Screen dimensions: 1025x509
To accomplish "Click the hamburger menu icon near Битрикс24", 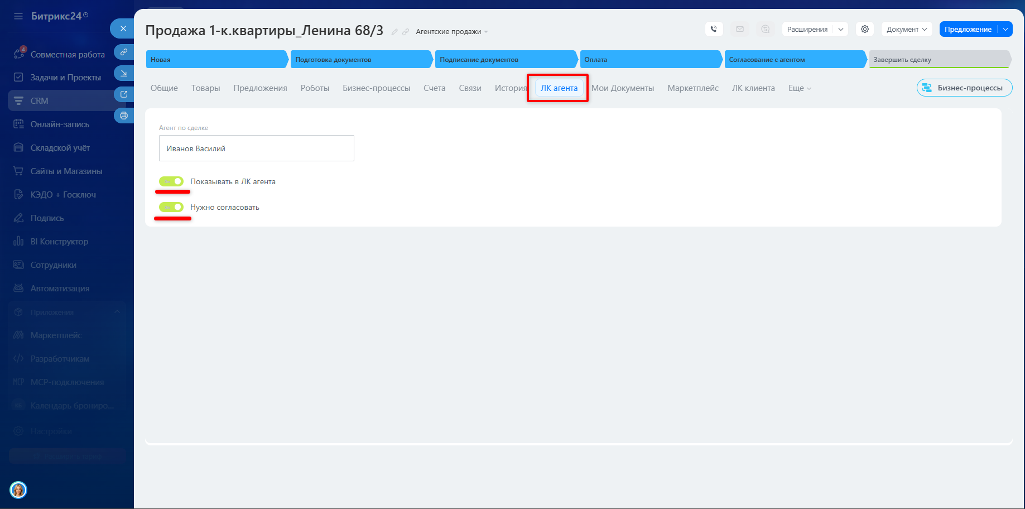I will (x=18, y=16).
